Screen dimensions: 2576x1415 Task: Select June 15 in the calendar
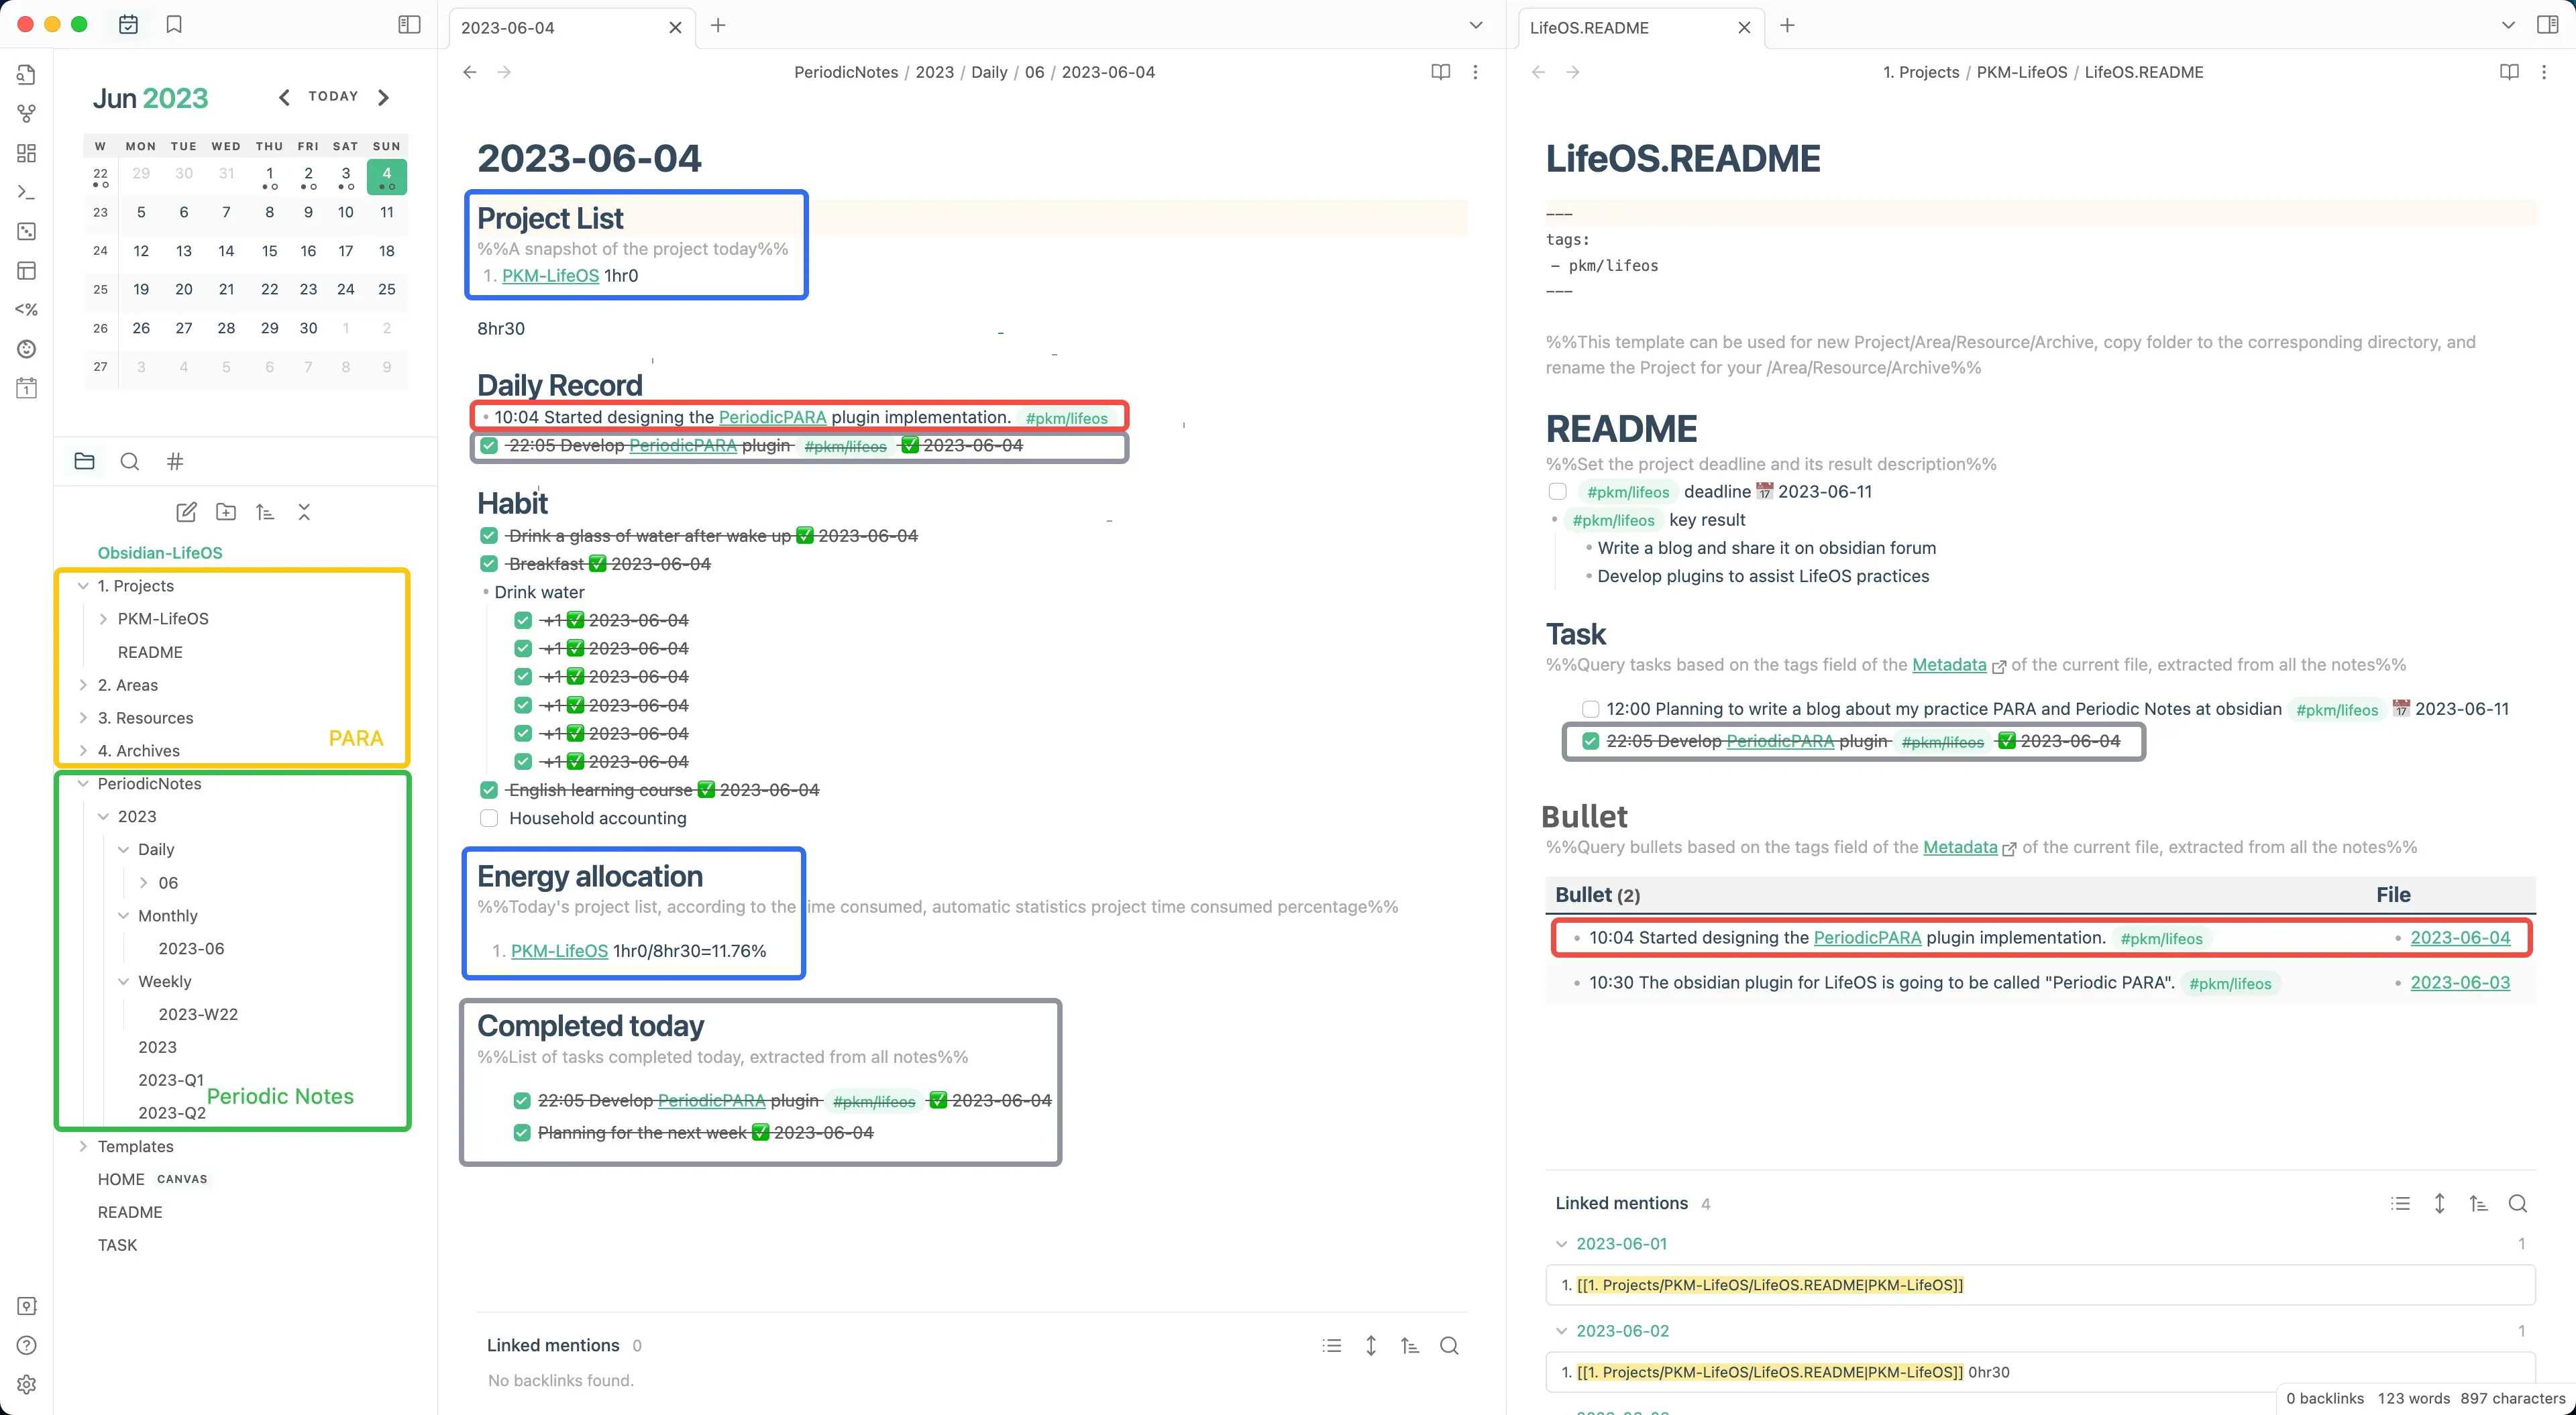tap(269, 251)
